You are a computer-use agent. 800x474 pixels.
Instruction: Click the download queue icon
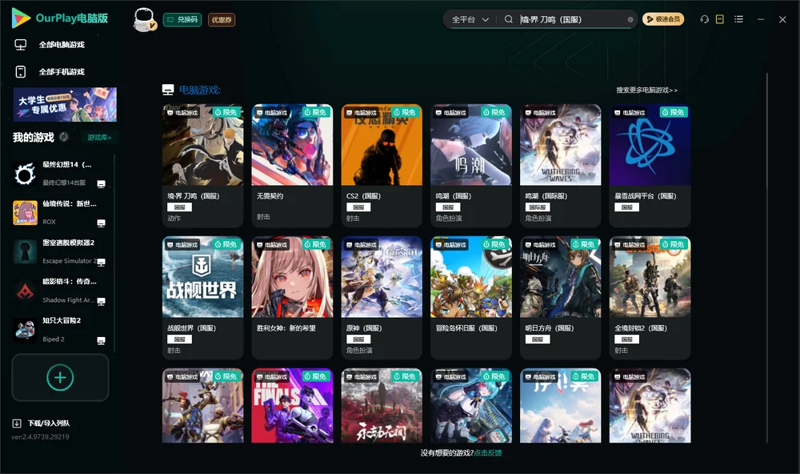(17, 423)
